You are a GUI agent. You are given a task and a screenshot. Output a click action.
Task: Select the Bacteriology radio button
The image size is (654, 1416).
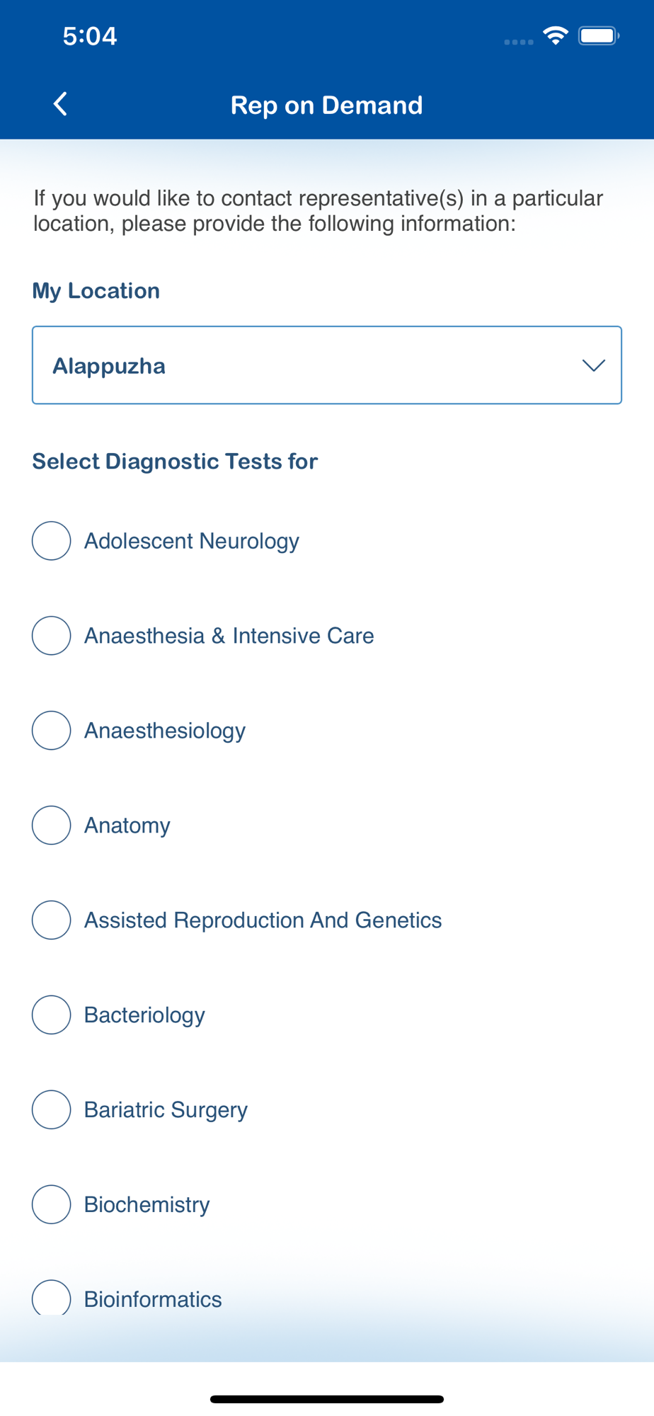[x=52, y=1015]
